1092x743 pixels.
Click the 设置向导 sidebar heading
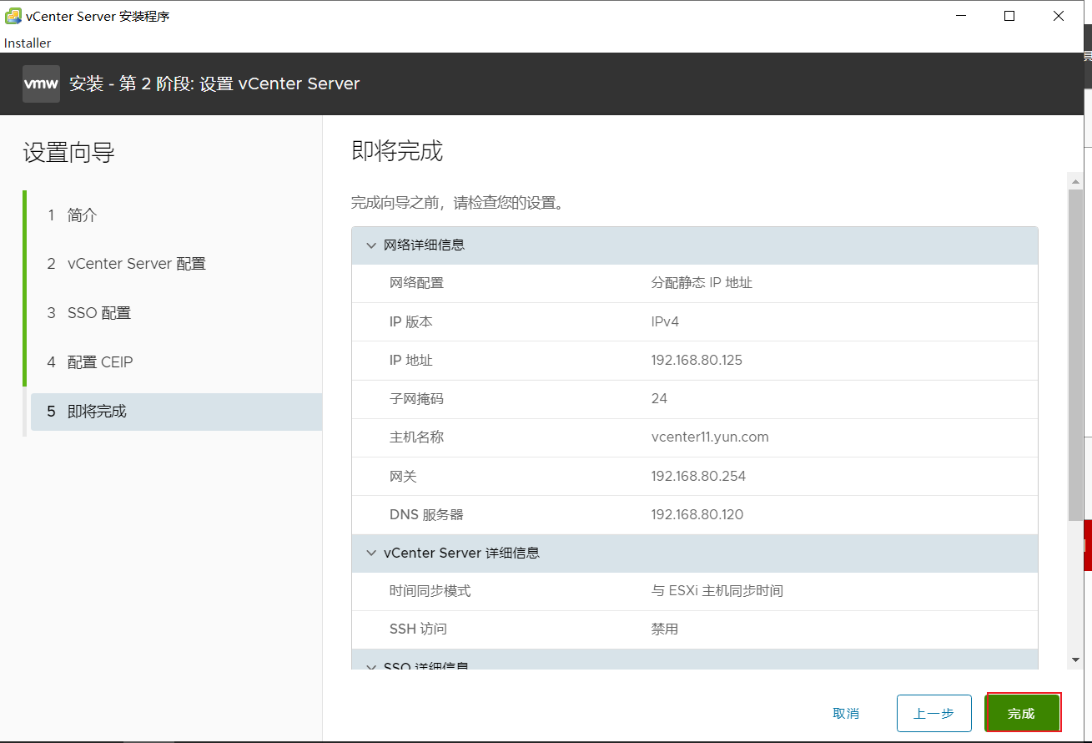click(68, 153)
